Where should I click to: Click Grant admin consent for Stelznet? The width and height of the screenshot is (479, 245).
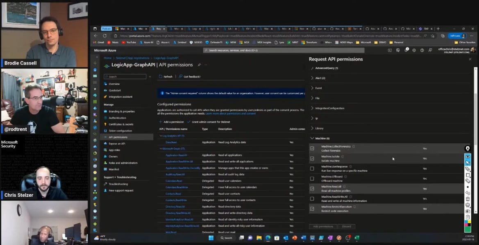click(209, 122)
